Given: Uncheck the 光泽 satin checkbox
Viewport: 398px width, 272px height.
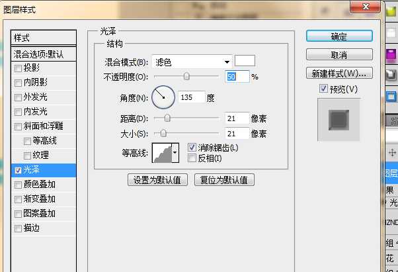Looking at the screenshot, I should tap(18, 169).
